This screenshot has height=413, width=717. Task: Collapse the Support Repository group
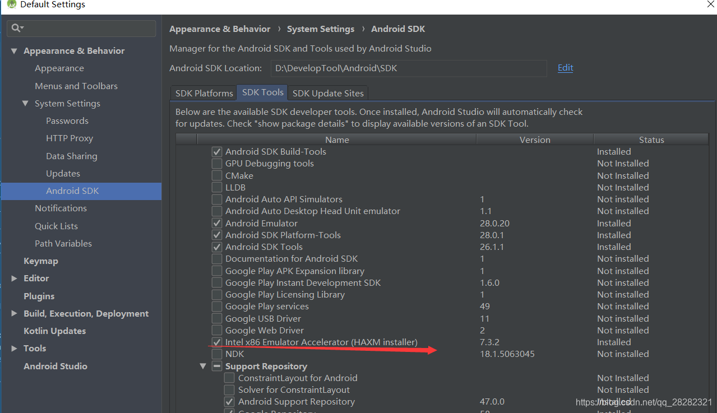[x=203, y=366]
